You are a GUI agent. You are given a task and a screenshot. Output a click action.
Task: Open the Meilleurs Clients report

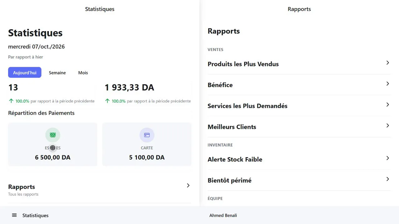(299, 127)
